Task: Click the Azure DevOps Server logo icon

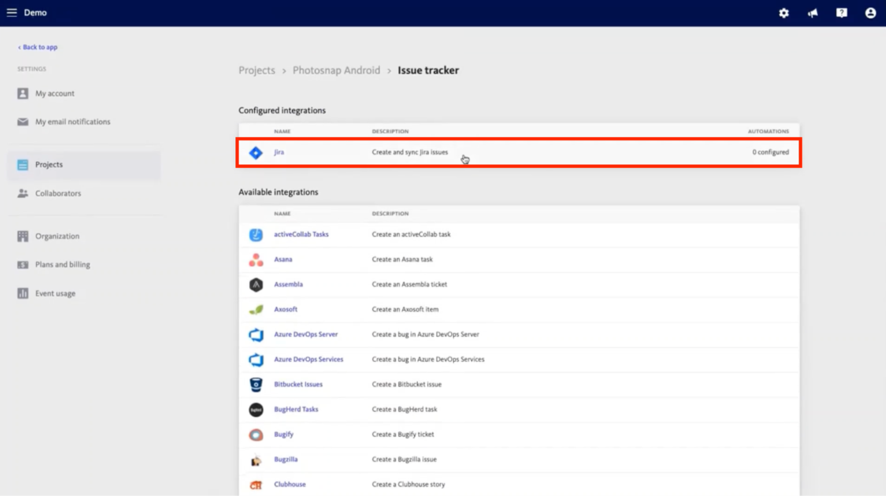Action: pyautogui.click(x=256, y=335)
